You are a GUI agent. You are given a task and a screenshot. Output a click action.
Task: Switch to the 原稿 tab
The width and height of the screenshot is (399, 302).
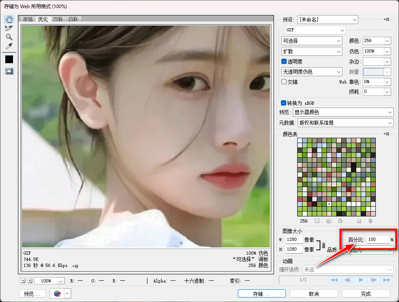[28, 19]
